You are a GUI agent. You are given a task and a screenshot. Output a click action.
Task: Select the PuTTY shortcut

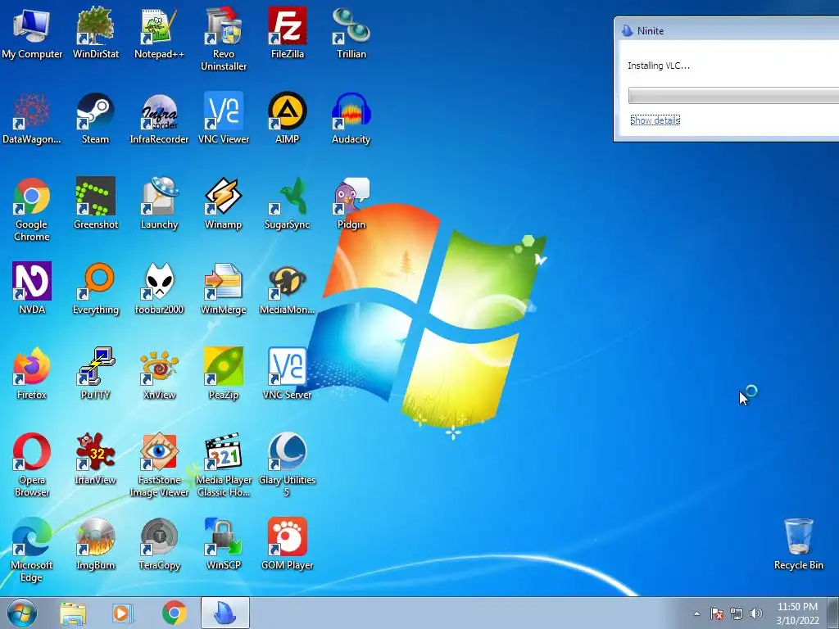[x=96, y=373]
